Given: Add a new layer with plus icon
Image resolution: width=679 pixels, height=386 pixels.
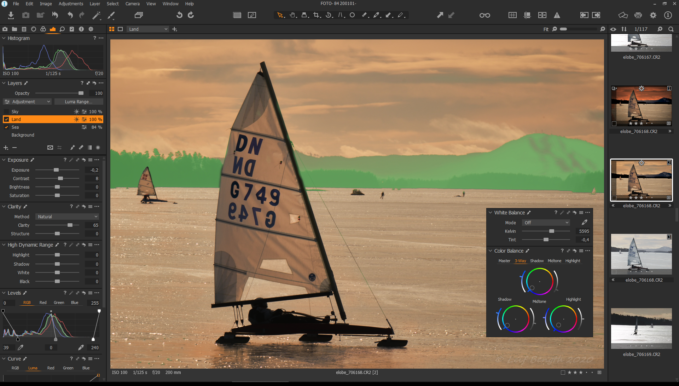Looking at the screenshot, I should coord(6,148).
